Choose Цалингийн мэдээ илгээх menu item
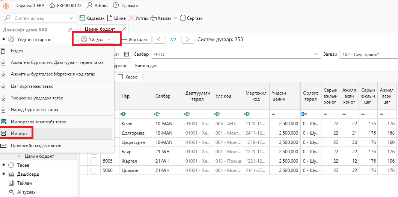The image size is (398, 197). point(56,146)
